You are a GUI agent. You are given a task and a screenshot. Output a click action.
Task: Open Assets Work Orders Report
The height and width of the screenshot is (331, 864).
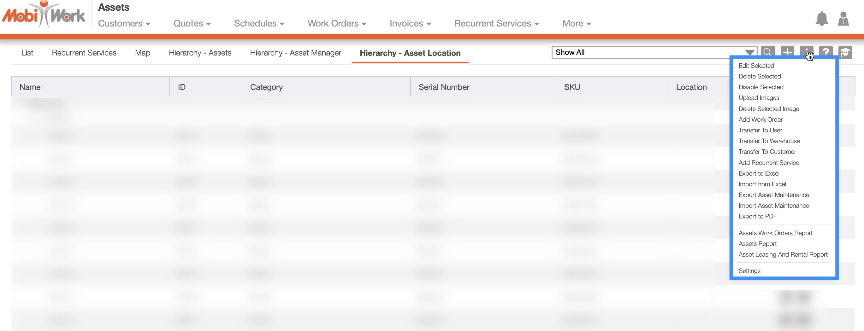[x=775, y=233]
